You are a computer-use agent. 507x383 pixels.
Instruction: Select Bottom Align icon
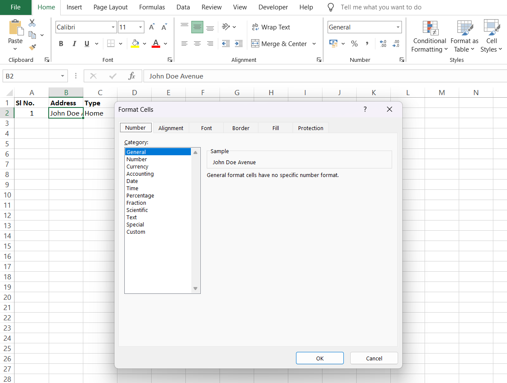[x=210, y=27]
